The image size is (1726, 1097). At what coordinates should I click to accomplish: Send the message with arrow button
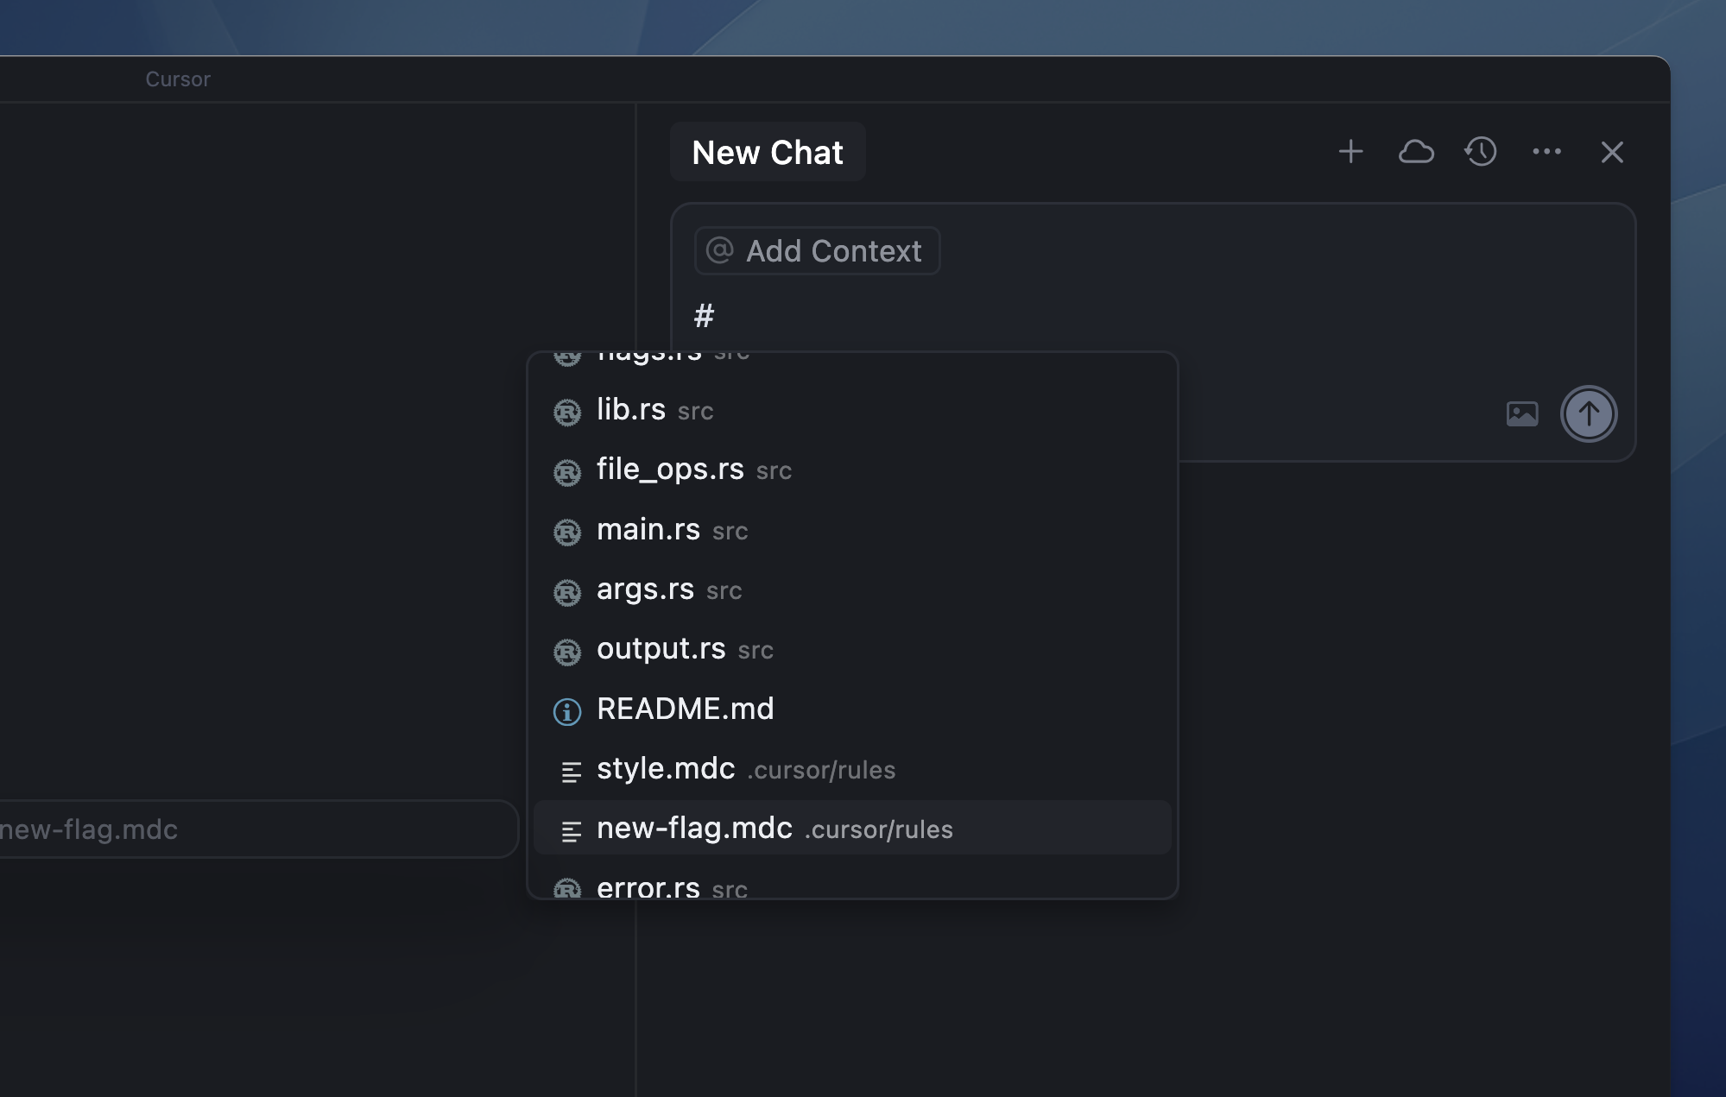pos(1589,413)
